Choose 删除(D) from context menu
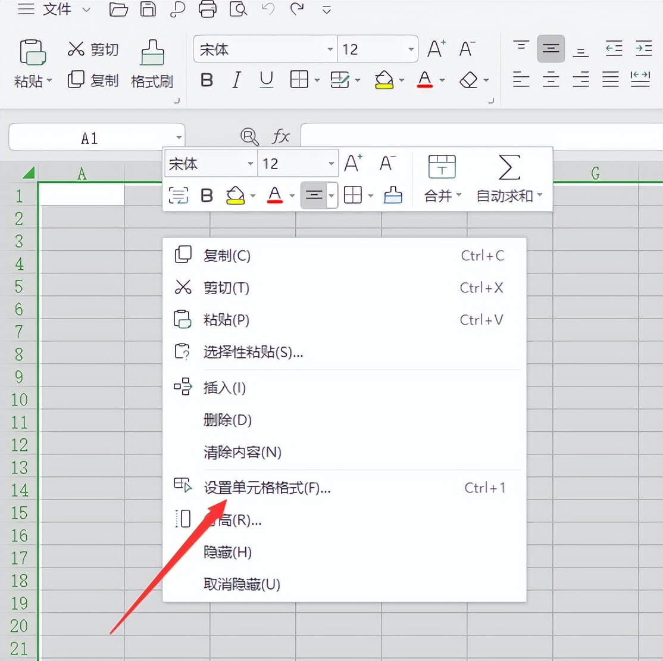This screenshot has width=663, height=661. [x=344, y=420]
